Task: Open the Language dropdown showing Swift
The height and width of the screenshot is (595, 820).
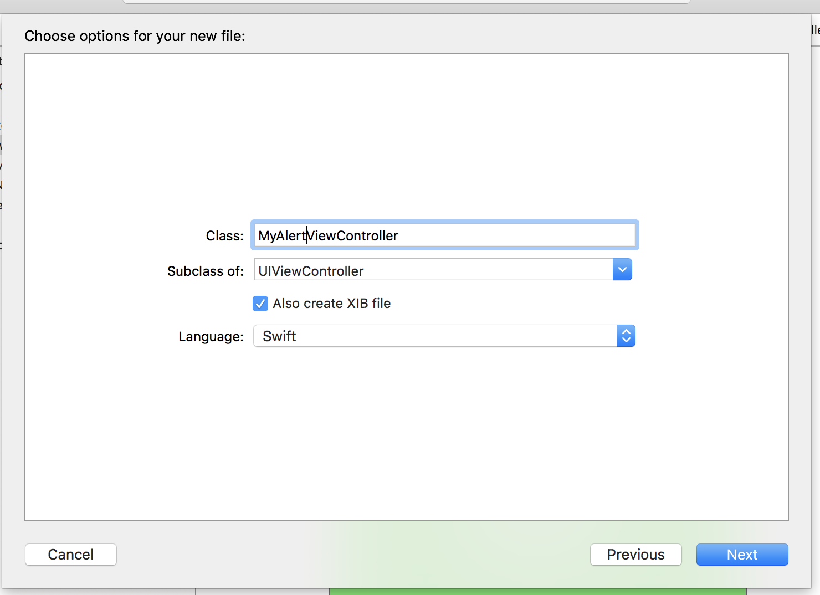Action: tap(626, 336)
